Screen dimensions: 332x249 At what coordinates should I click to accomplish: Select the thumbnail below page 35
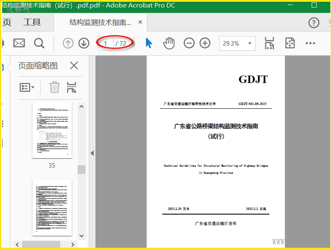tap(52, 208)
